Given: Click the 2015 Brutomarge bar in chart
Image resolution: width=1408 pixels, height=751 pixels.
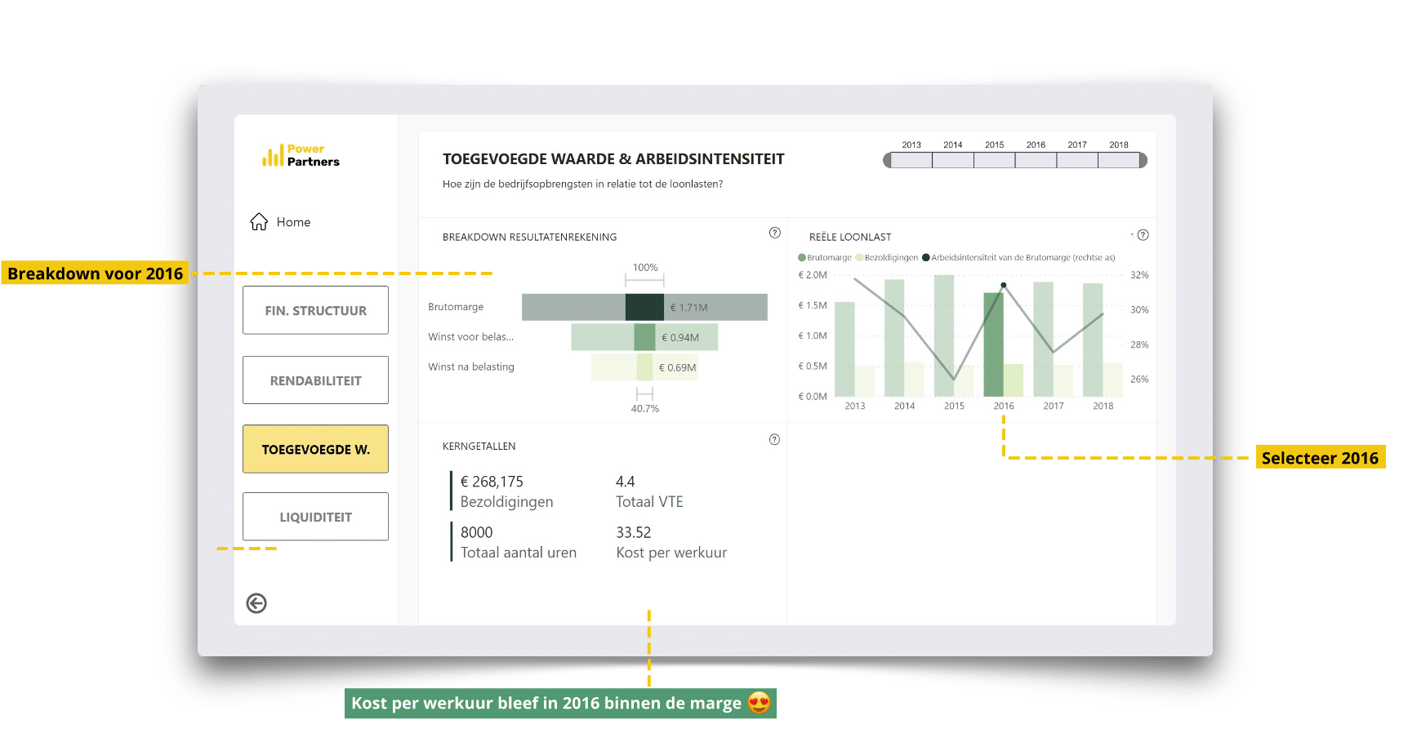Looking at the screenshot, I should tap(944, 336).
